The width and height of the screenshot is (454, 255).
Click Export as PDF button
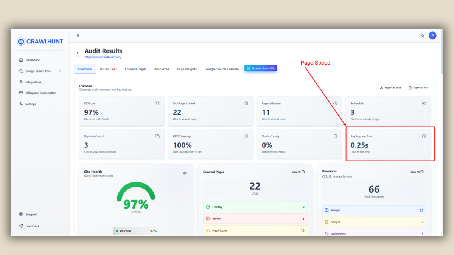[x=418, y=88]
